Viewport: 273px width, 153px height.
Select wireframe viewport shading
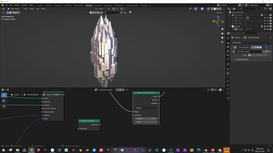pyautogui.click(x=212, y=8)
